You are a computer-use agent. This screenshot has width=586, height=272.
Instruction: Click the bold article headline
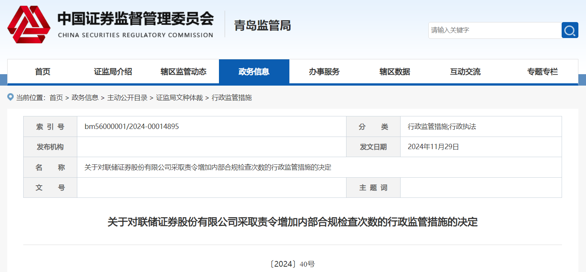tap(292, 222)
